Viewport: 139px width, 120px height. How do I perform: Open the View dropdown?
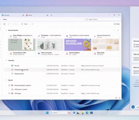[x=25, y=24]
